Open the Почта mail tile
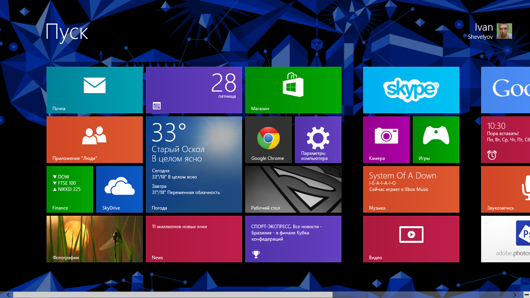The image size is (530, 298). point(95,90)
